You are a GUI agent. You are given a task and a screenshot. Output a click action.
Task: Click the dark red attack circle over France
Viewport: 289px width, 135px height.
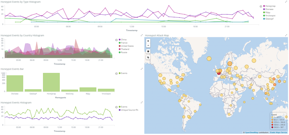pyautogui.click(x=219, y=73)
